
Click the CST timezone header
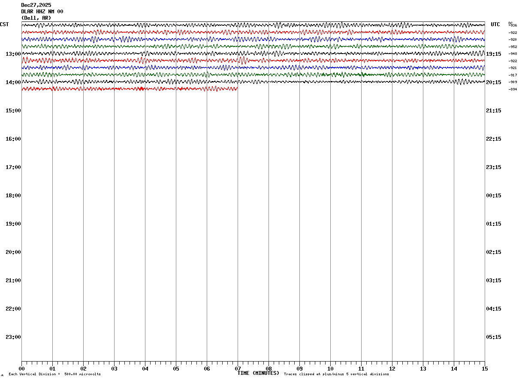[x=4, y=24]
